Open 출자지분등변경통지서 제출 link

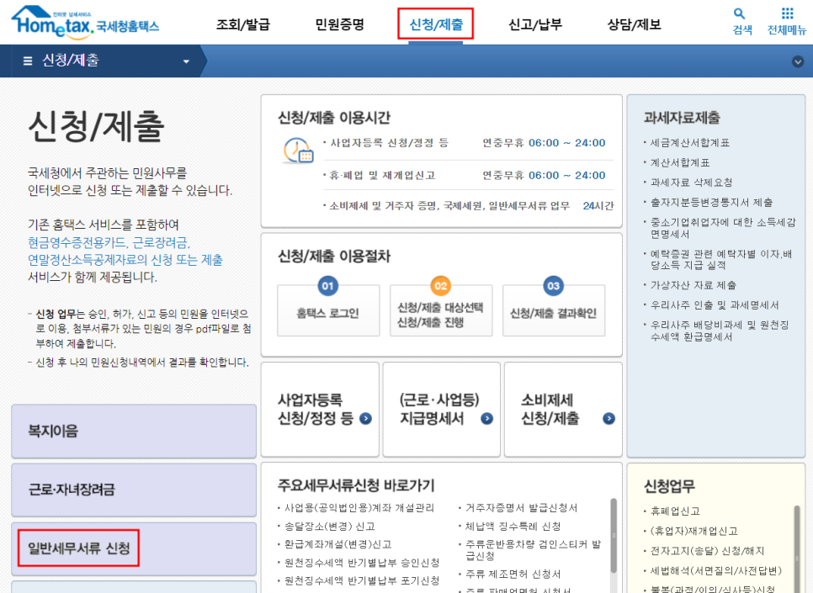pyautogui.click(x=711, y=202)
